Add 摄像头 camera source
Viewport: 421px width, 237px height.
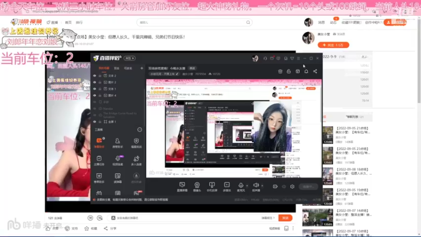(x=197, y=187)
